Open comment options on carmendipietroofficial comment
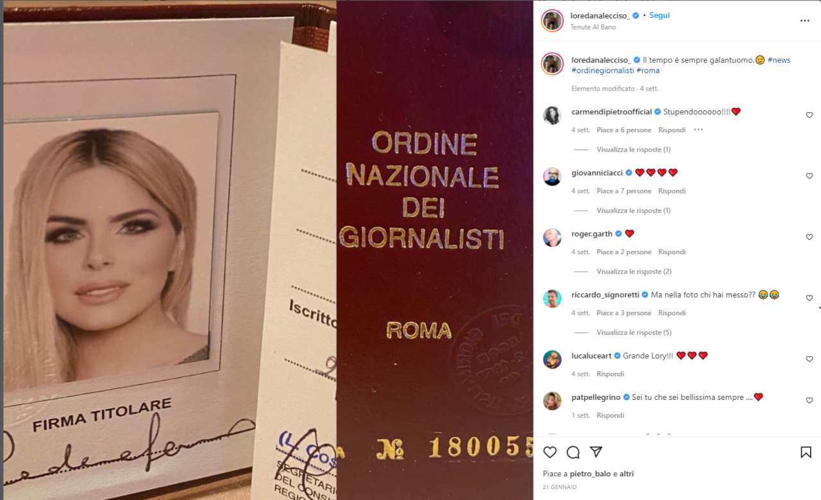The height and width of the screenshot is (500, 821). (x=698, y=130)
